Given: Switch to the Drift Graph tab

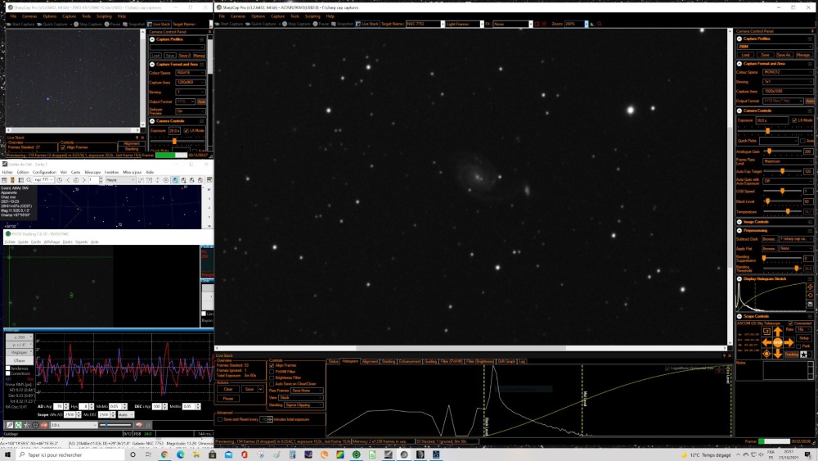Looking at the screenshot, I should click(x=506, y=361).
